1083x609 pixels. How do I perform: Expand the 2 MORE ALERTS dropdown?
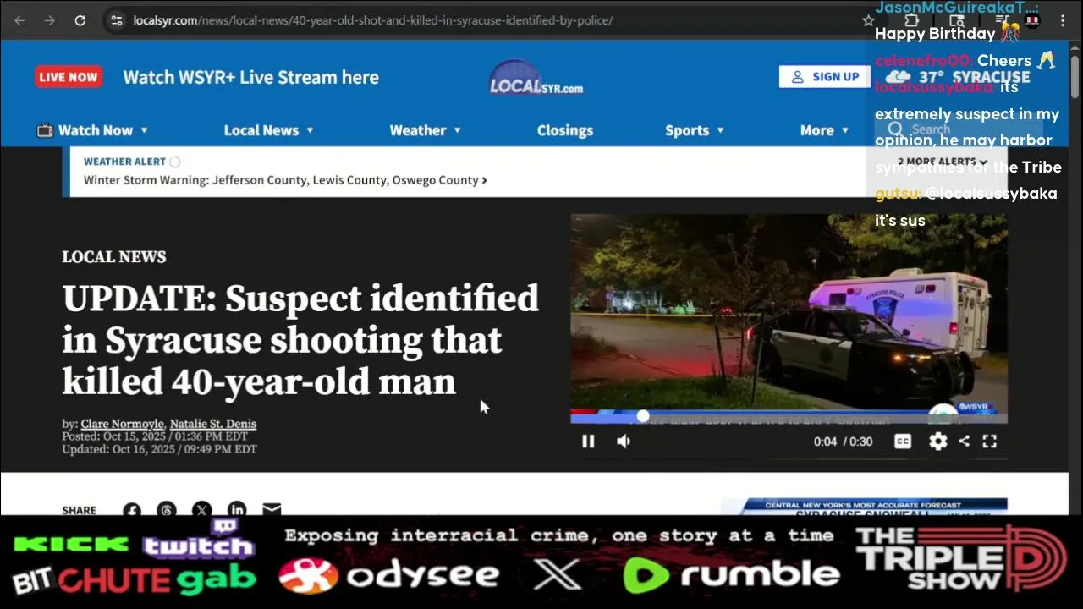click(x=943, y=162)
